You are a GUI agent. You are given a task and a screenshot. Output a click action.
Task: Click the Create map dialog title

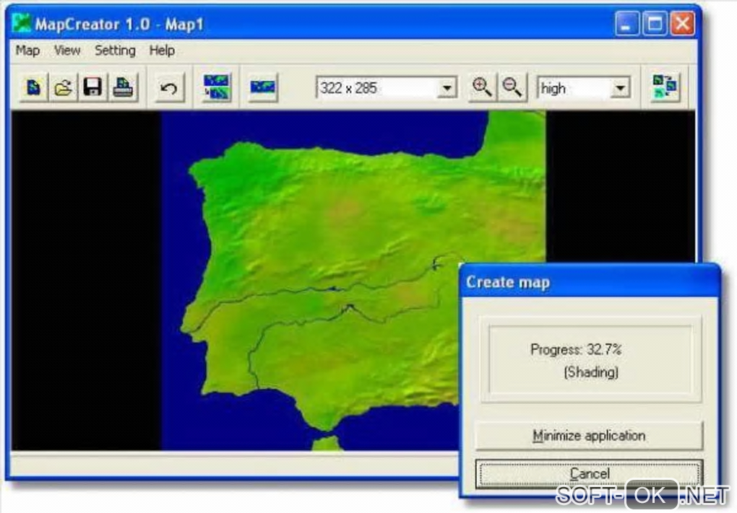[x=508, y=282]
